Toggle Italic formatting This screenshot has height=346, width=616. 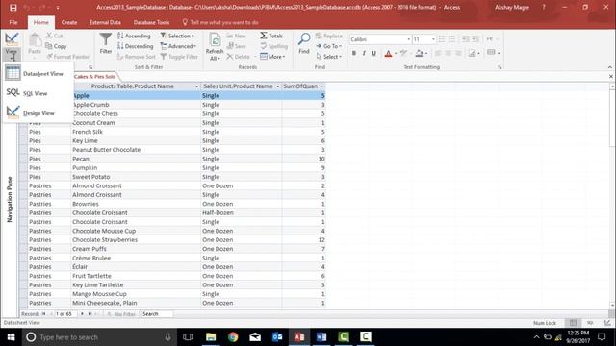point(364,53)
